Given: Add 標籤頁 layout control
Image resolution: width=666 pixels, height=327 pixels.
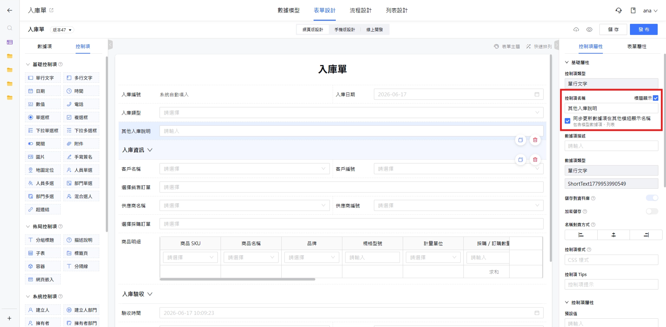Looking at the screenshot, I should (81, 253).
